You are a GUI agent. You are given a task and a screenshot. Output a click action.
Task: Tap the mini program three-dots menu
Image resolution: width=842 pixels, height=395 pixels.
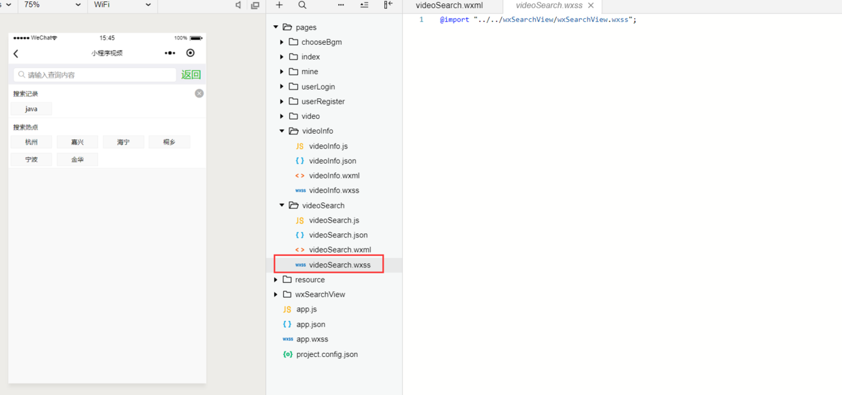point(170,53)
